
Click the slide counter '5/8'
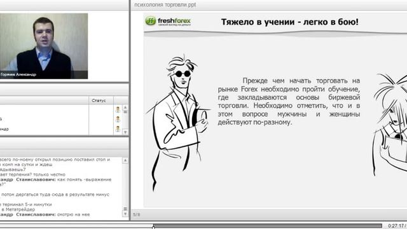(137, 214)
